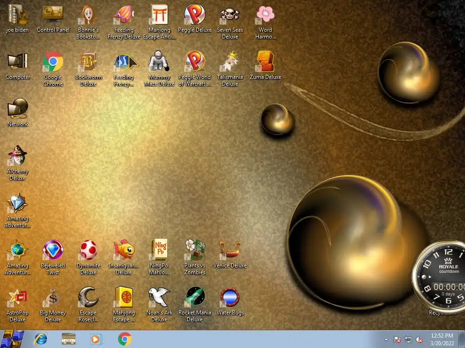Image resolution: width=465 pixels, height=348 pixels.
Task: Click the muted volume tray icon
Action: click(419, 339)
